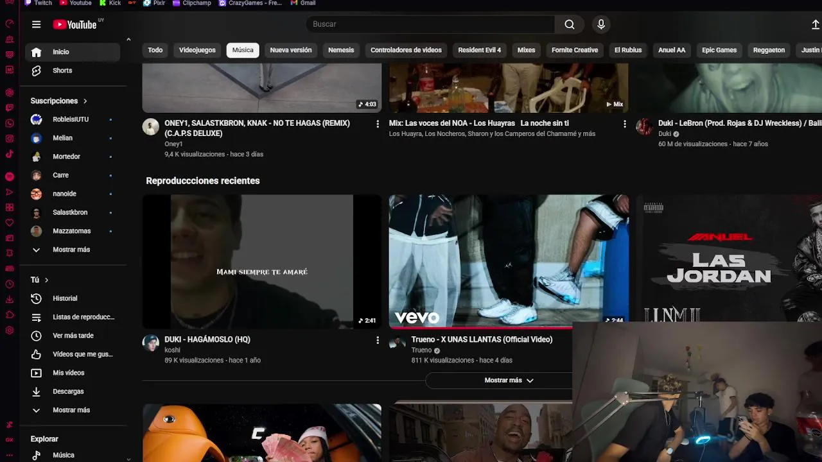Select the Epic Games chip
The height and width of the screenshot is (462, 822).
pos(719,50)
